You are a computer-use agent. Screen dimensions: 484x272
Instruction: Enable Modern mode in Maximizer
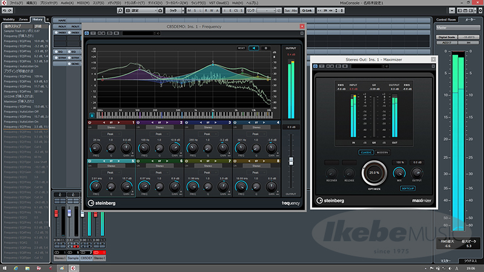[x=382, y=152]
